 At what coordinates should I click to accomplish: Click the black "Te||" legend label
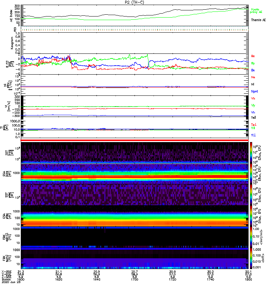click(x=254, y=118)
